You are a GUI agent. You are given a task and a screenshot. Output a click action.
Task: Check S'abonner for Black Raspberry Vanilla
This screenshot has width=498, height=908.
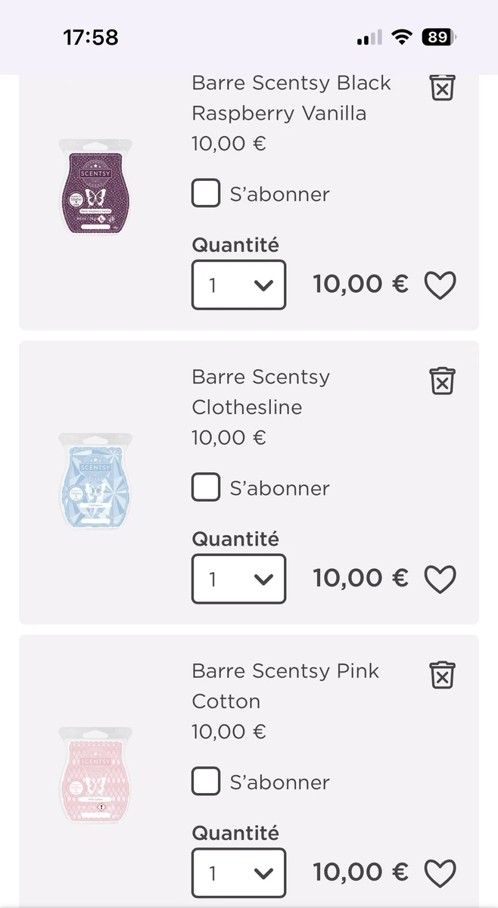point(206,194)
